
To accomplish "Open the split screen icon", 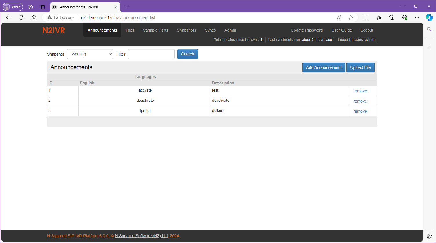I will pos(366,17).
